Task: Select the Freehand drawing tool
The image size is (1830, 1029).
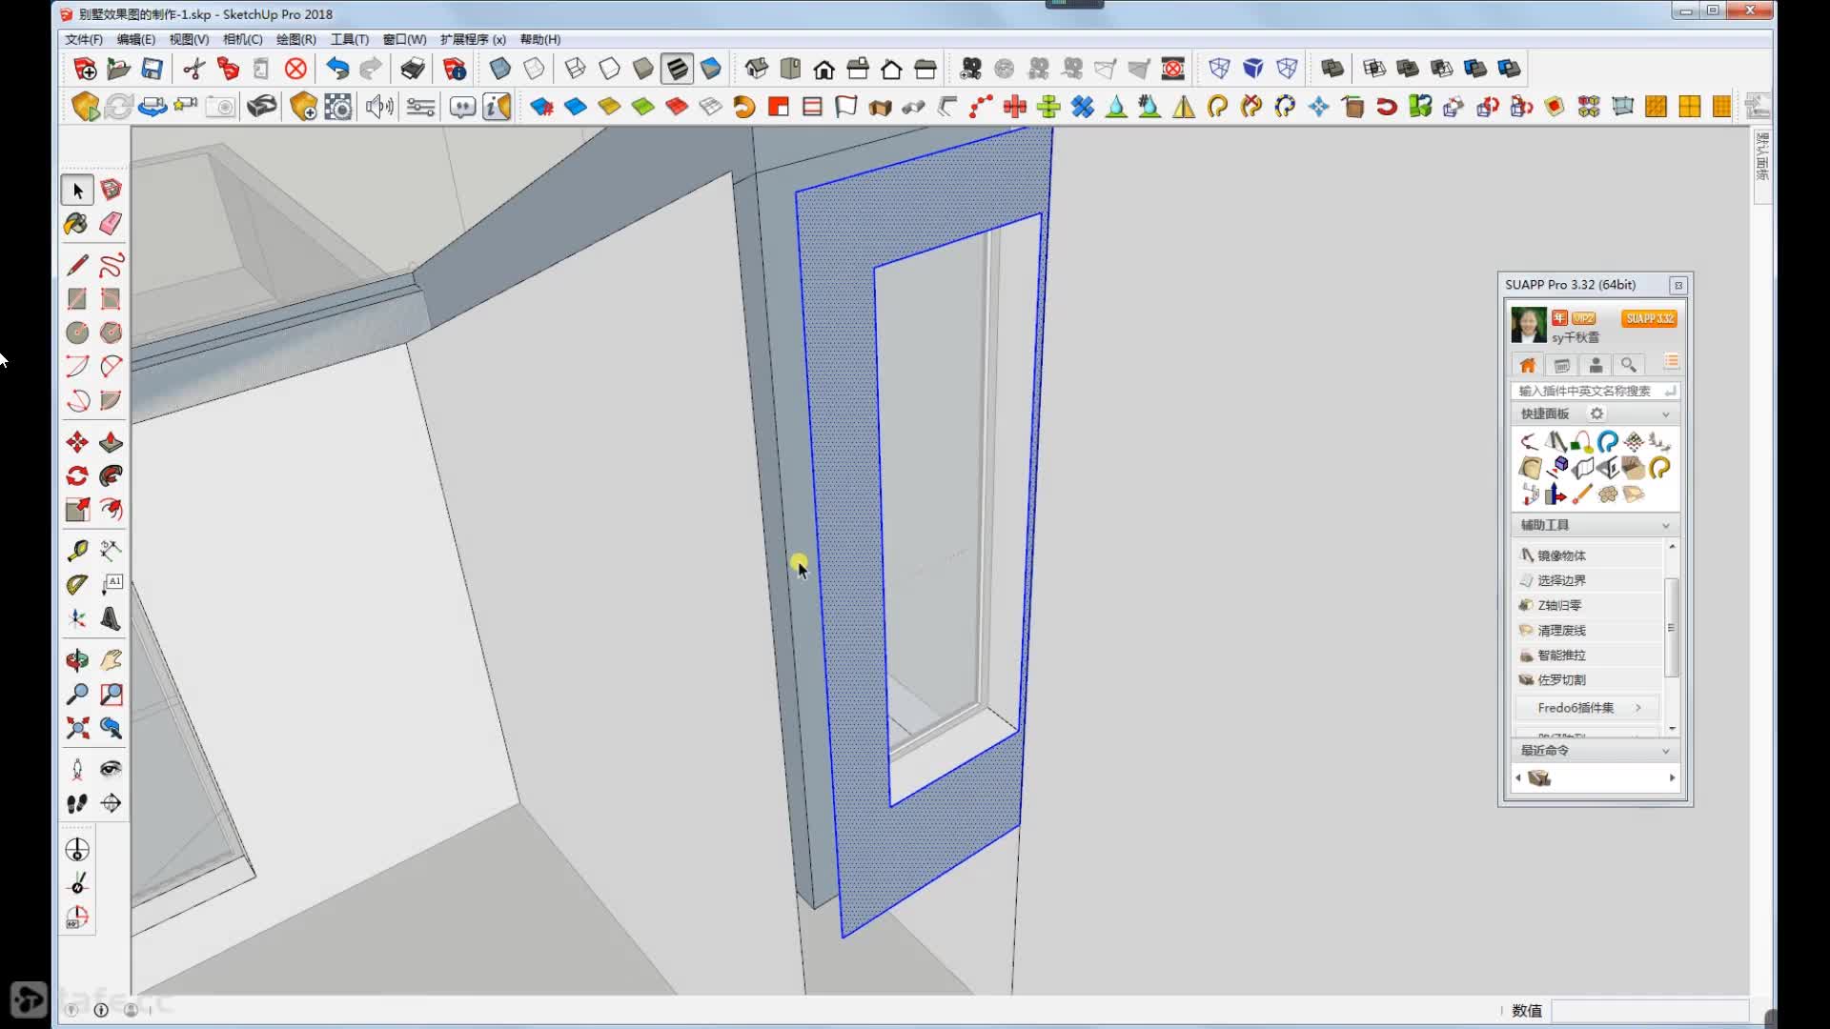Action: (x=111, y=265)
